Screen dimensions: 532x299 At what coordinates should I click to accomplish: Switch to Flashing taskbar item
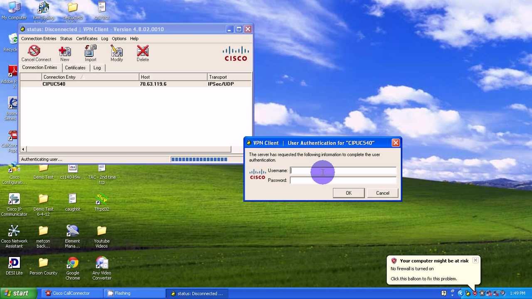coord(134,293)
